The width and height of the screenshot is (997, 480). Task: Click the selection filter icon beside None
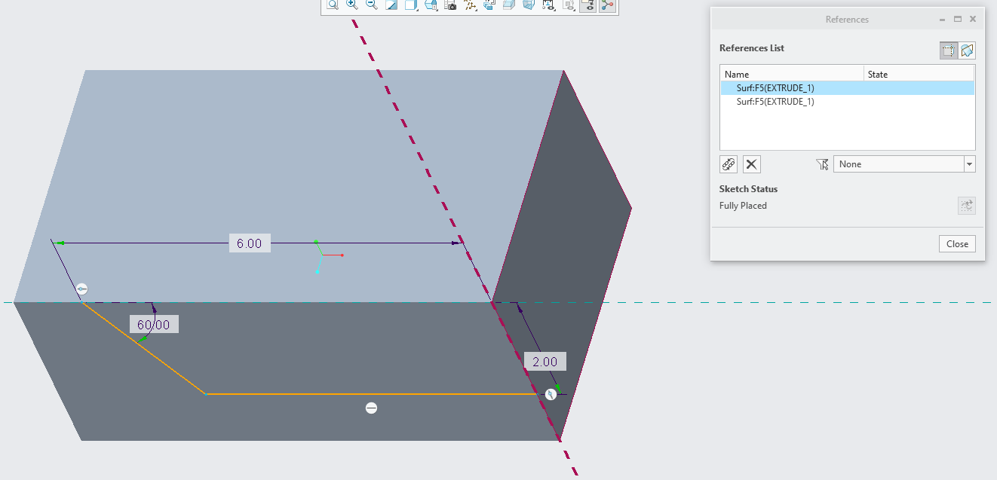(823, 164)
